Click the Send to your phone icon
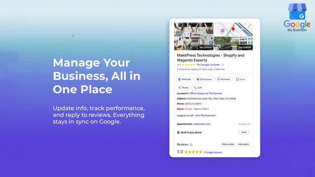 [178, 132]
